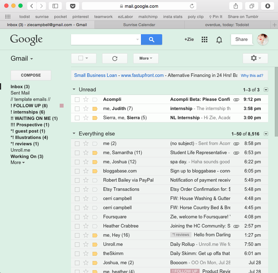Open the Gmail product switcher dropdown

[22, 59]
